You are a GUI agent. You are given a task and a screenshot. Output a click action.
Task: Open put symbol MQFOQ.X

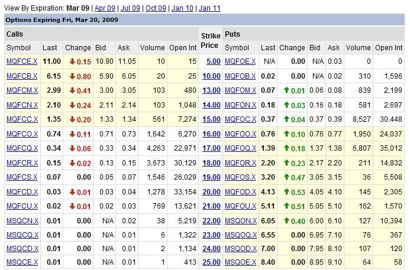[241, 147]
